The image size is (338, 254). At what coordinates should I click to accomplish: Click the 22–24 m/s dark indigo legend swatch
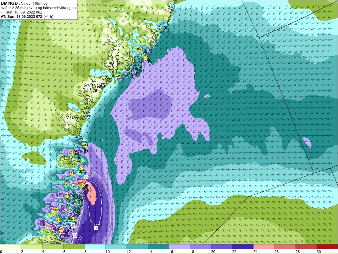tap(243, 247)
